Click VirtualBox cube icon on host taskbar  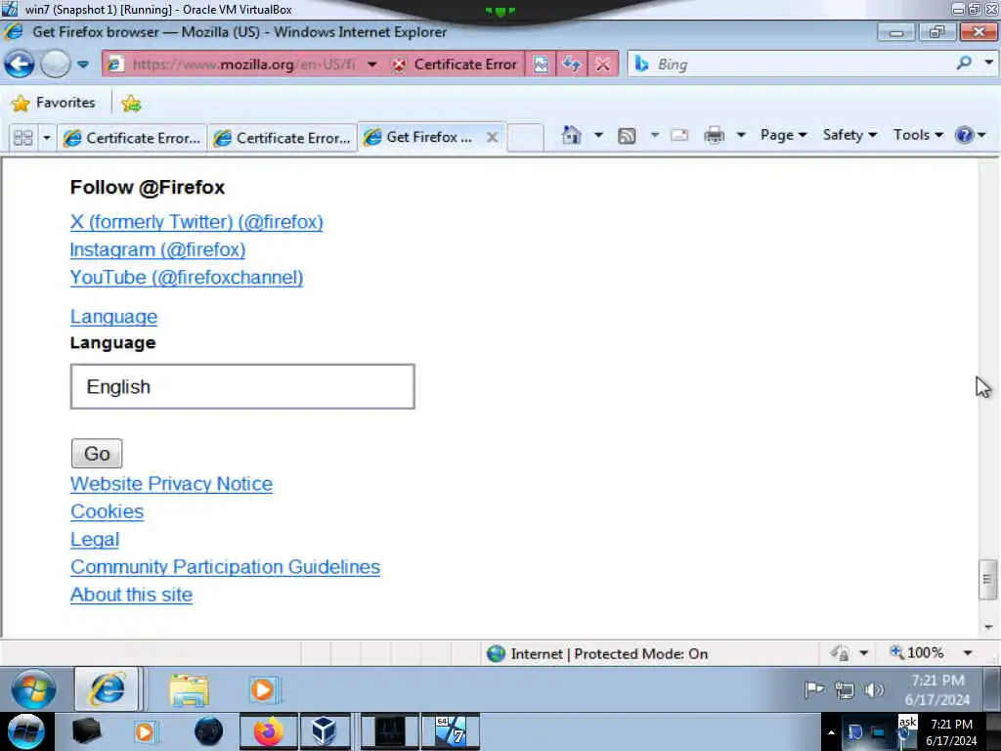pos(325,731)
